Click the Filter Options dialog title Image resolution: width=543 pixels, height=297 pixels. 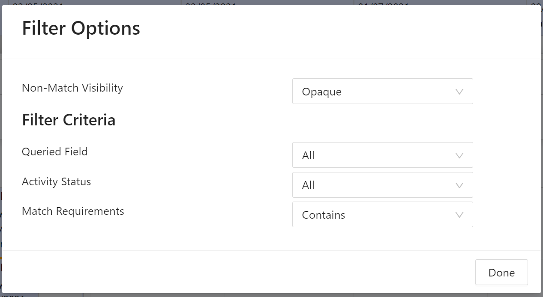(x=81, y=28)
